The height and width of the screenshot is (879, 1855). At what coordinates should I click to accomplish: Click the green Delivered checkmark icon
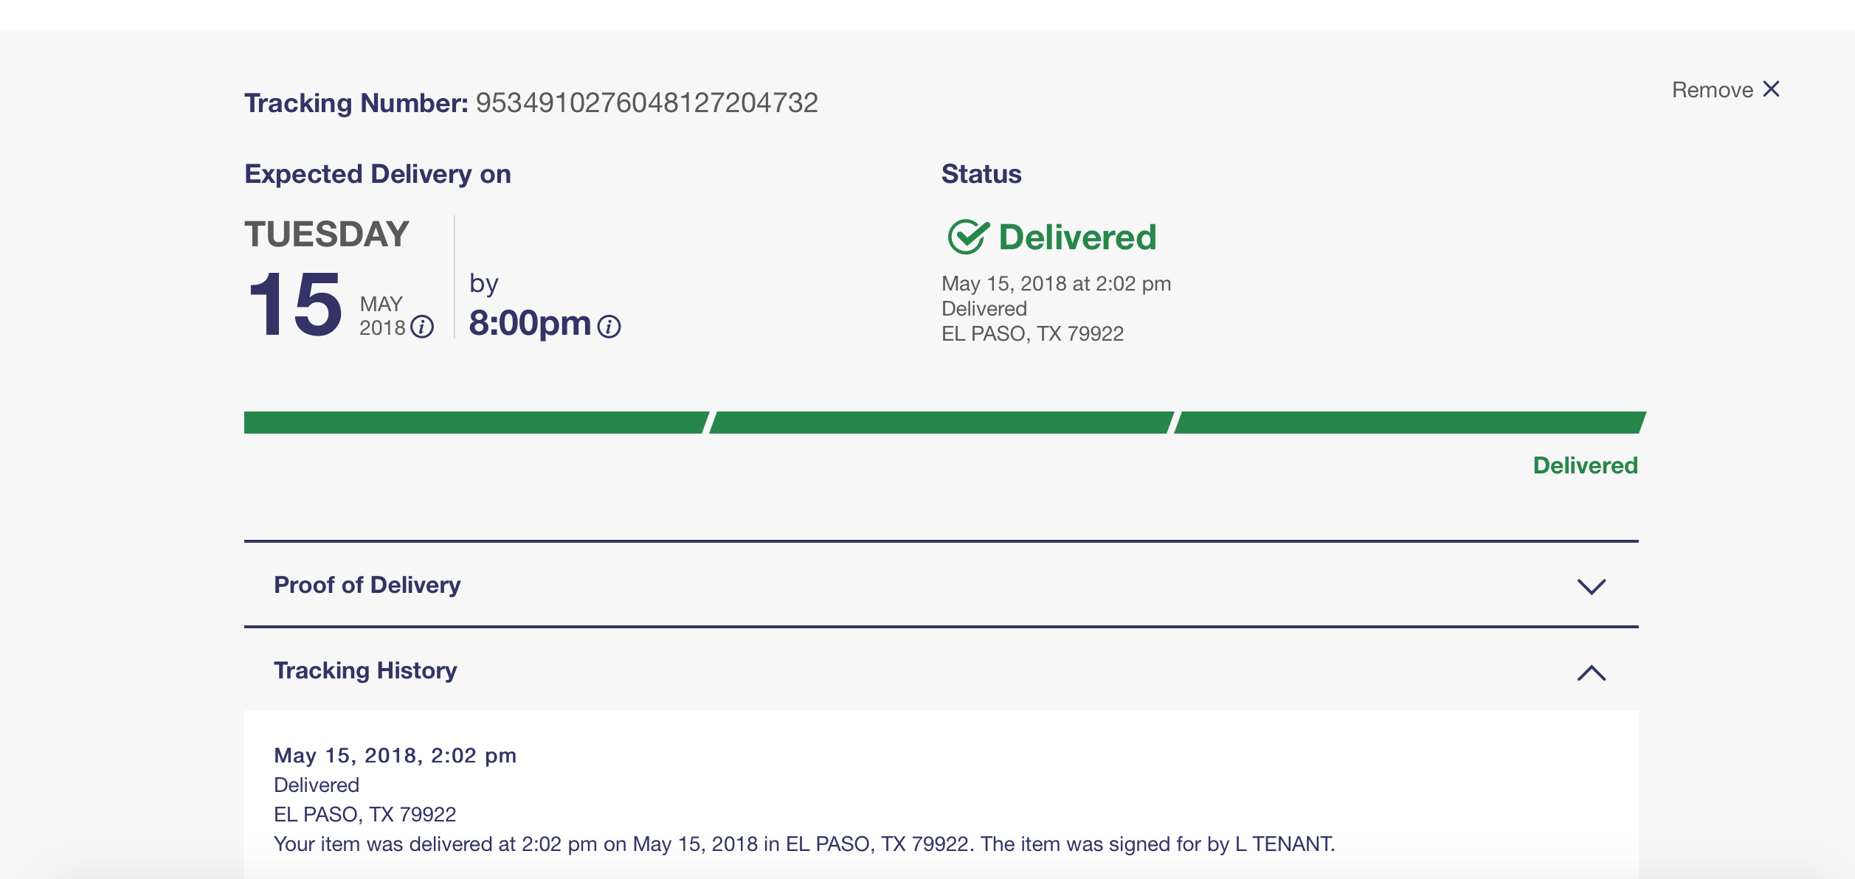point(967,237)
